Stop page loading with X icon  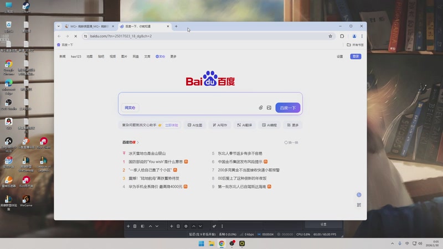(x=75, y=36)
